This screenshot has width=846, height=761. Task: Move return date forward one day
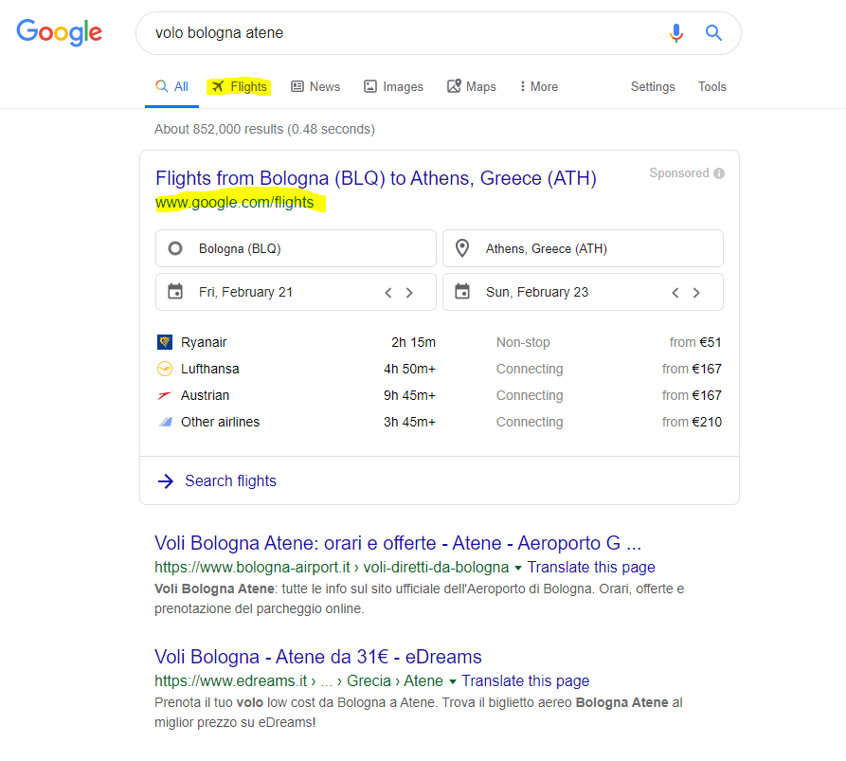[x=696, y=293]
